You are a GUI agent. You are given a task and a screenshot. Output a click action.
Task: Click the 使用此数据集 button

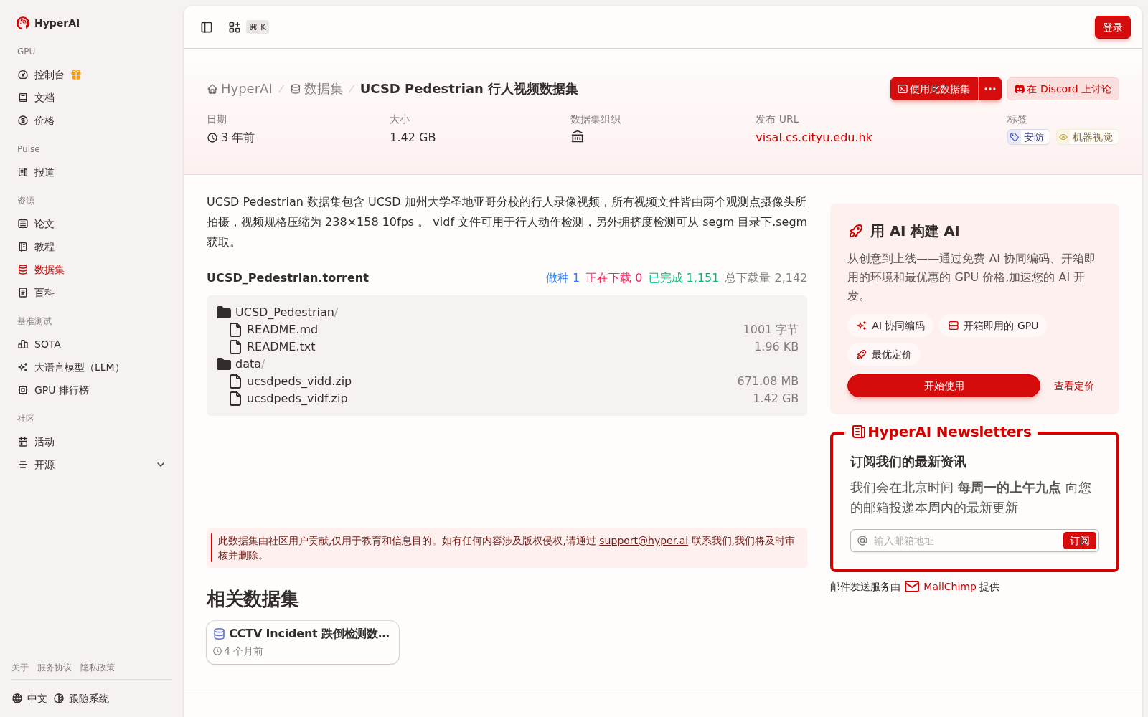pos(934,89)
